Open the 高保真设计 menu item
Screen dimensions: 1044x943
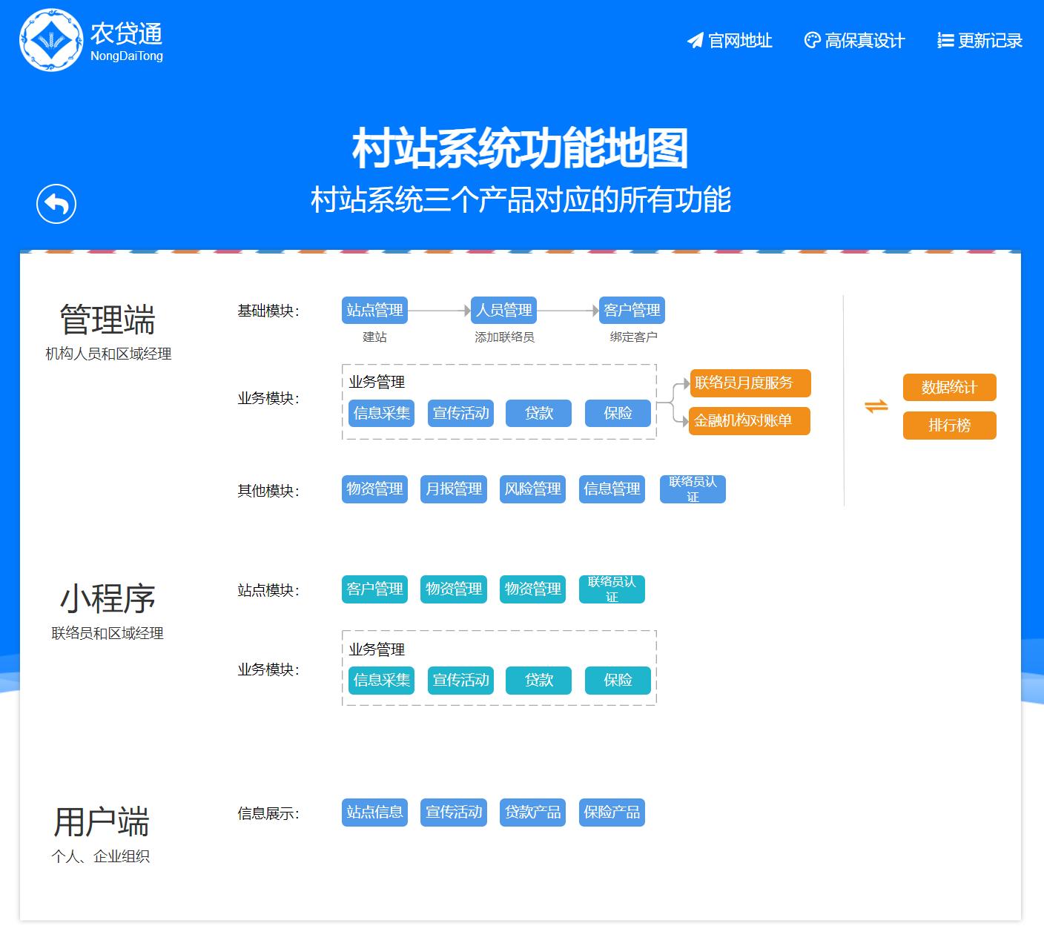(x=865, y=41)
